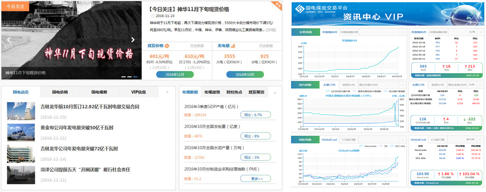Viewport: 486px width, 192px height.
Task: Click the 更多>> button
Action: pyautogui.click(x=255, y=178)
